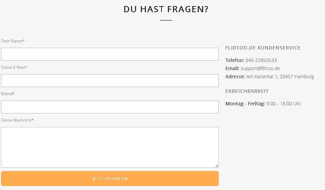The width and height of the screenshot is (325, 190).
Task: Click the Deine E-Mail* label
Action: coord(14,67)
